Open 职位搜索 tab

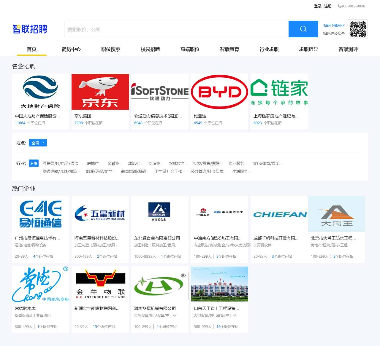(111, 49)
